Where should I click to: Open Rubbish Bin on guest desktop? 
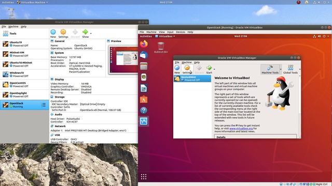click(x=161, y=48)
